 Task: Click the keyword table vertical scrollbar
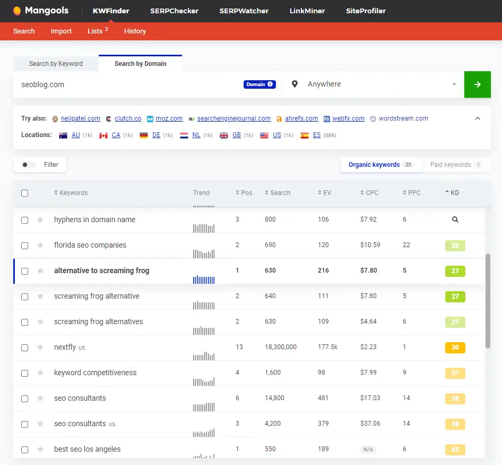point(488,301)
